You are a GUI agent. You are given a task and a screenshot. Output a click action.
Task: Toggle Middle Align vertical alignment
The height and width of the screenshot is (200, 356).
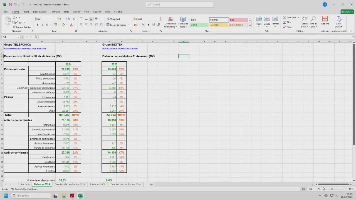86,19
